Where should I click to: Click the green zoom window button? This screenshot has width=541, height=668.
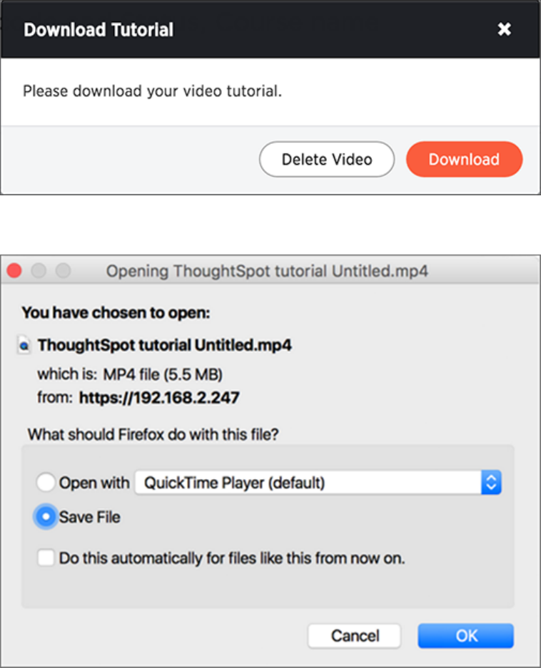click(x=63, y=271)
